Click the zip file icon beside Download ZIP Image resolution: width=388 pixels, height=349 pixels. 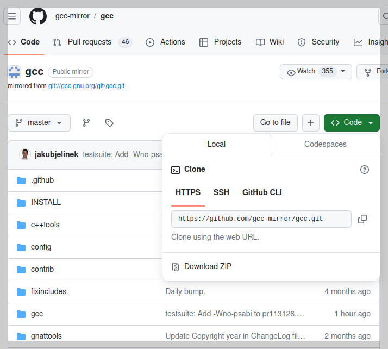click(175, 267)
